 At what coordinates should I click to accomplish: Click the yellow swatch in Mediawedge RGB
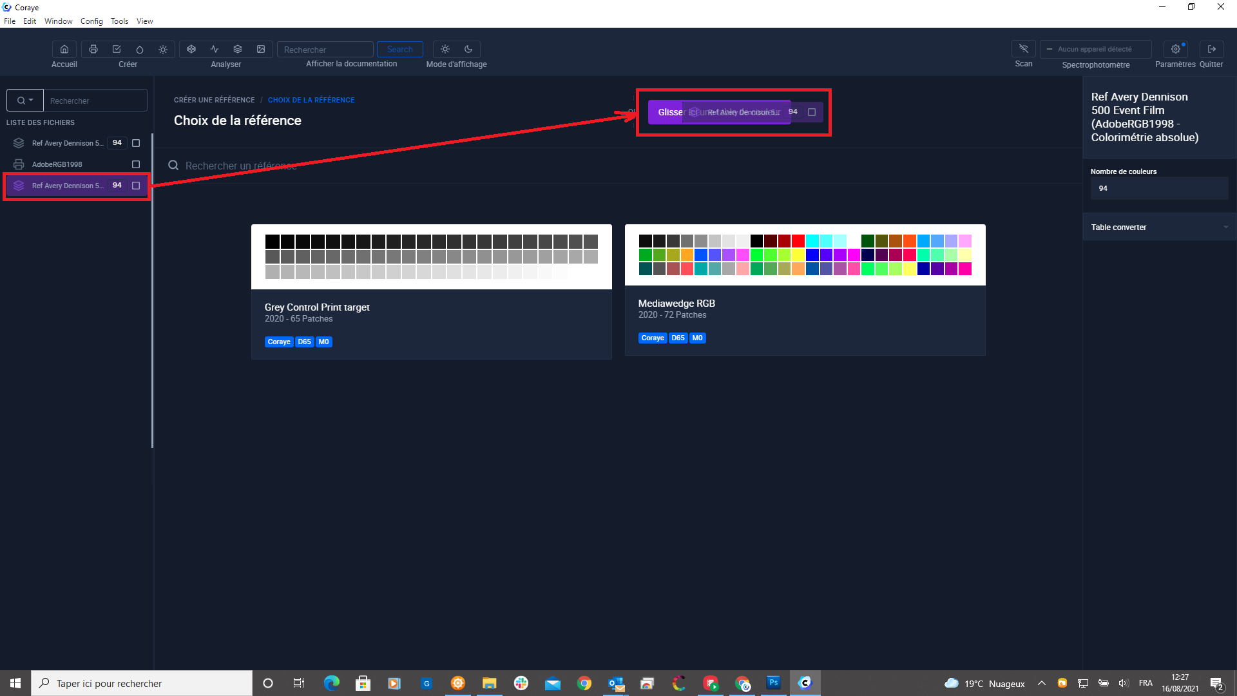[x=798, y=255]
